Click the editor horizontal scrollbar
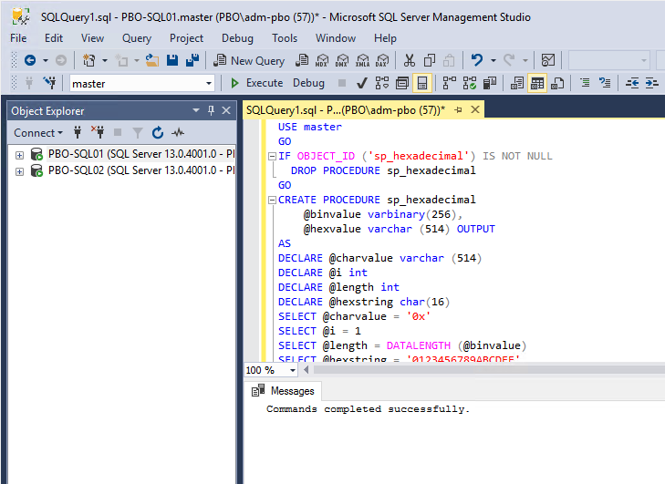665x484 pixels. coord(489,370)
